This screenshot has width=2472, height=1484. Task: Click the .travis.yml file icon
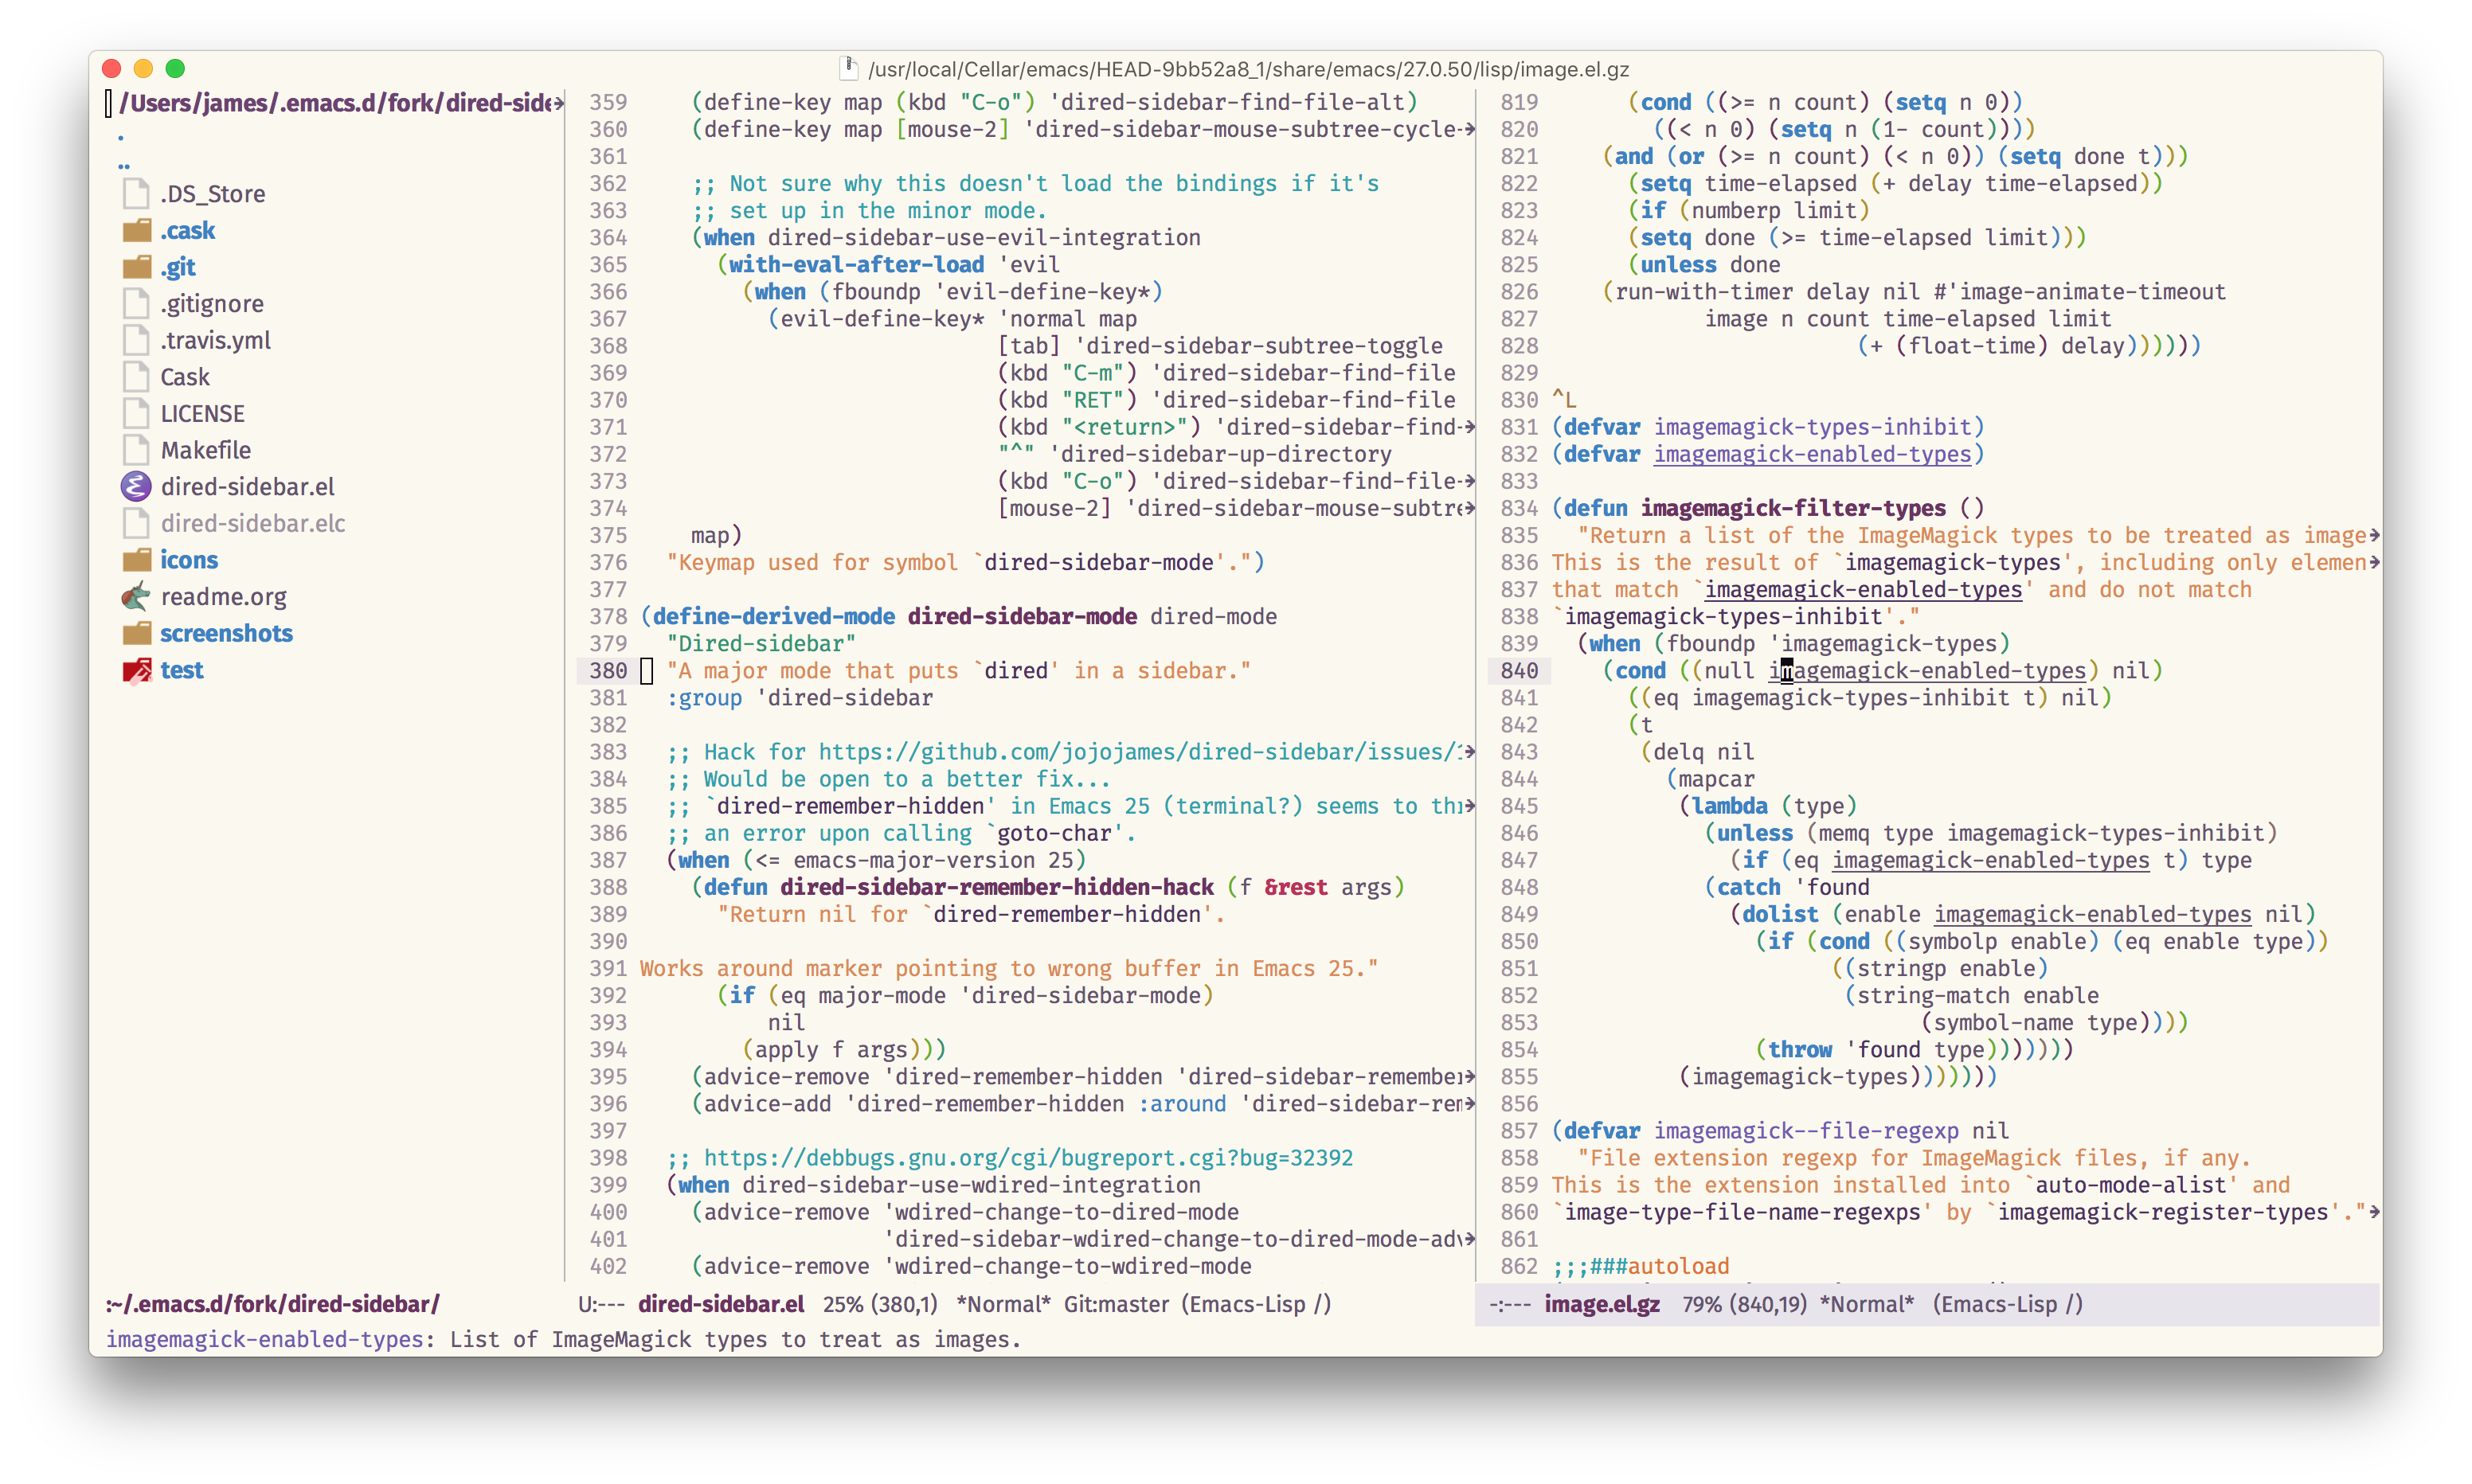coord(136,340)
